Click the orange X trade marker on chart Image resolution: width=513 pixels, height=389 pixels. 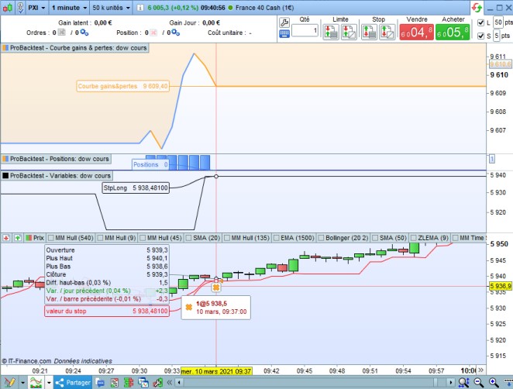(x=216, y=287)
